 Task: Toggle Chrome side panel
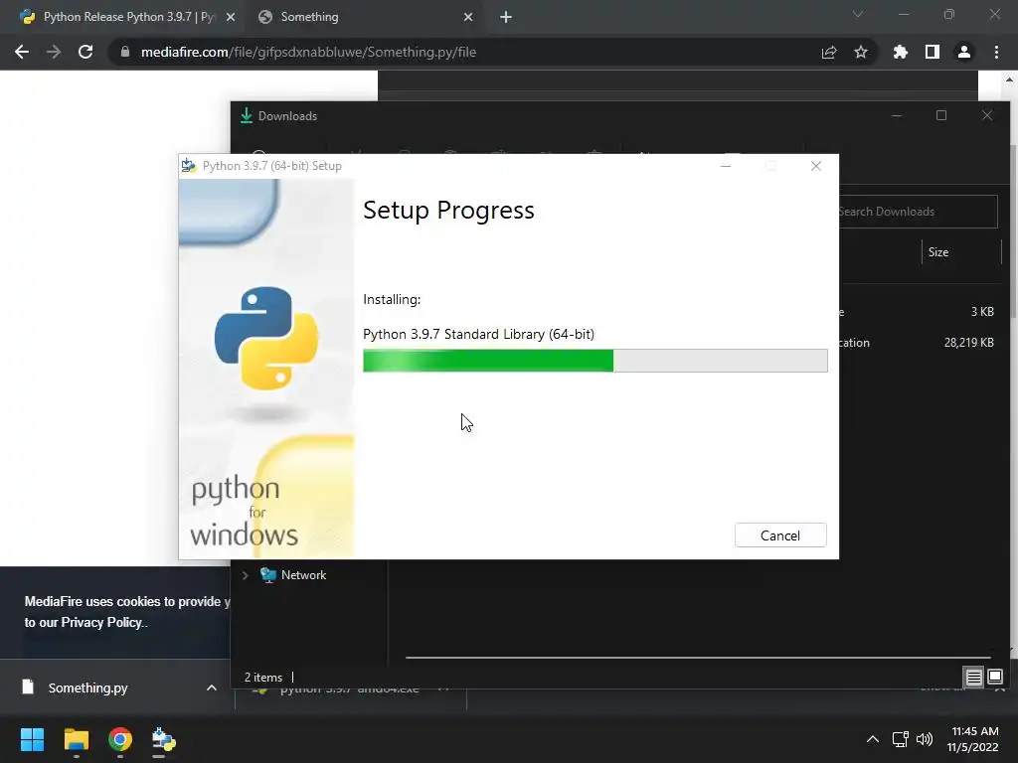(x=933, y=52)
